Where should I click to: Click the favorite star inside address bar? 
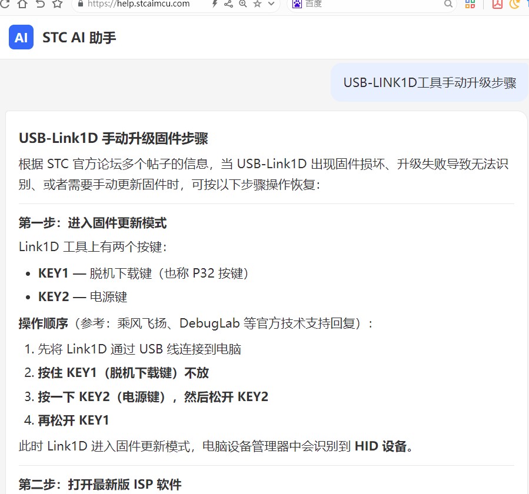(257, 4)
